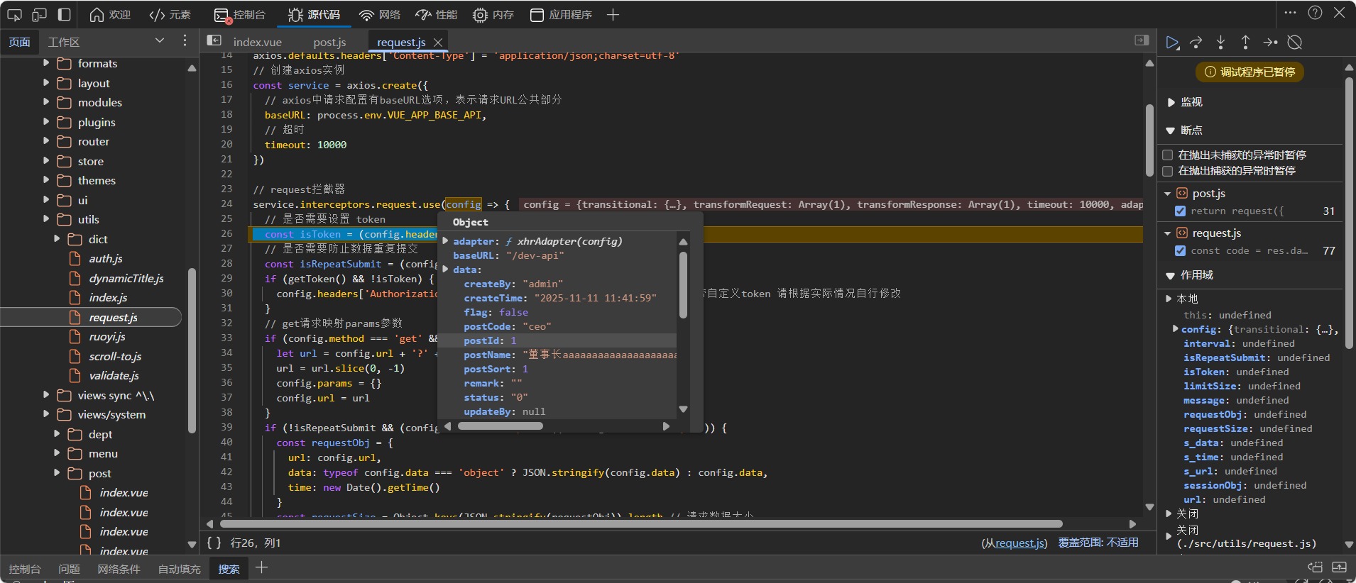Toggle pretty print braces icon
The width and height of the screenshot is (1356, 583).
click(214, 543)
